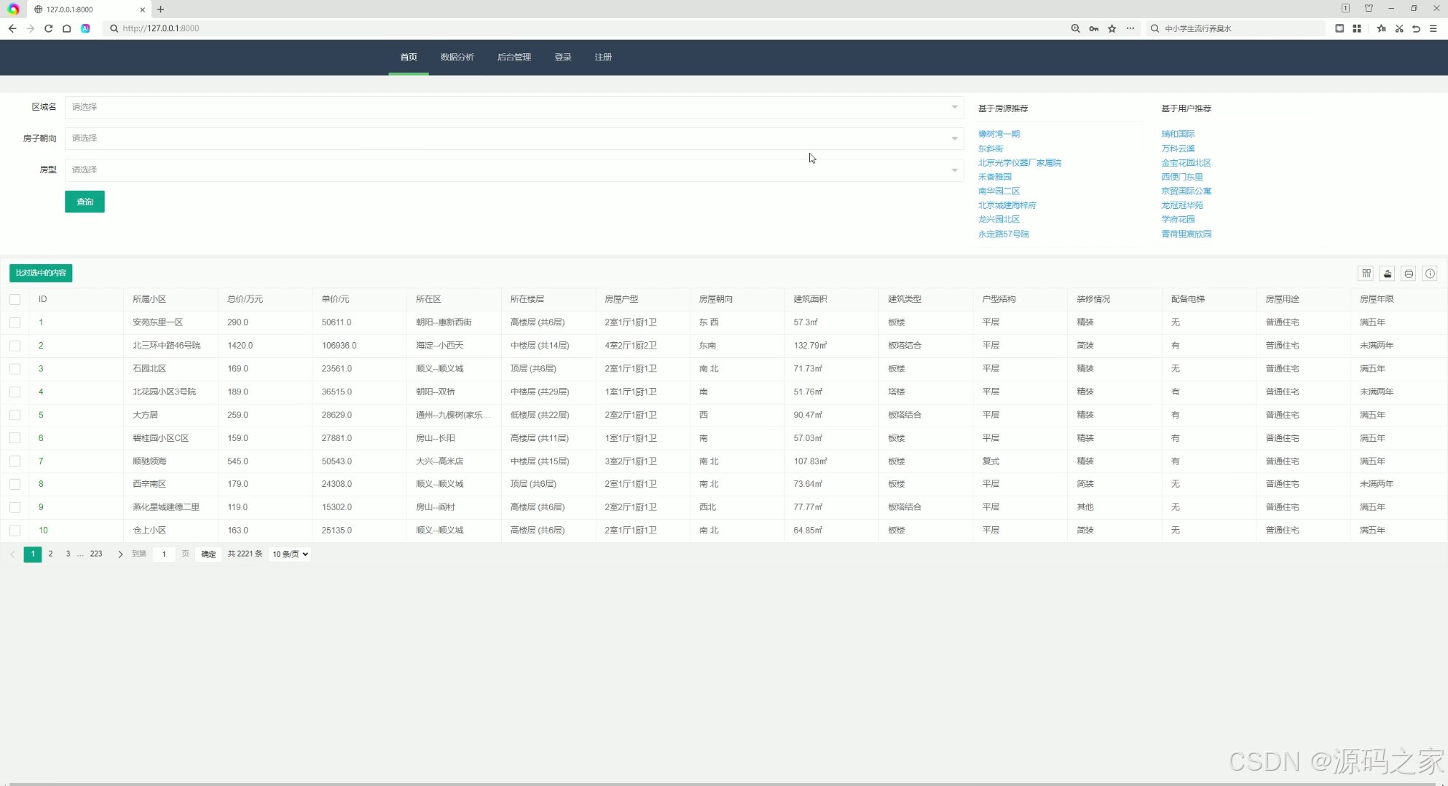Open the 后台管理 nav item
This screenshot has width=1448, height=786.
pyautogui.click(x=514, y=57)
